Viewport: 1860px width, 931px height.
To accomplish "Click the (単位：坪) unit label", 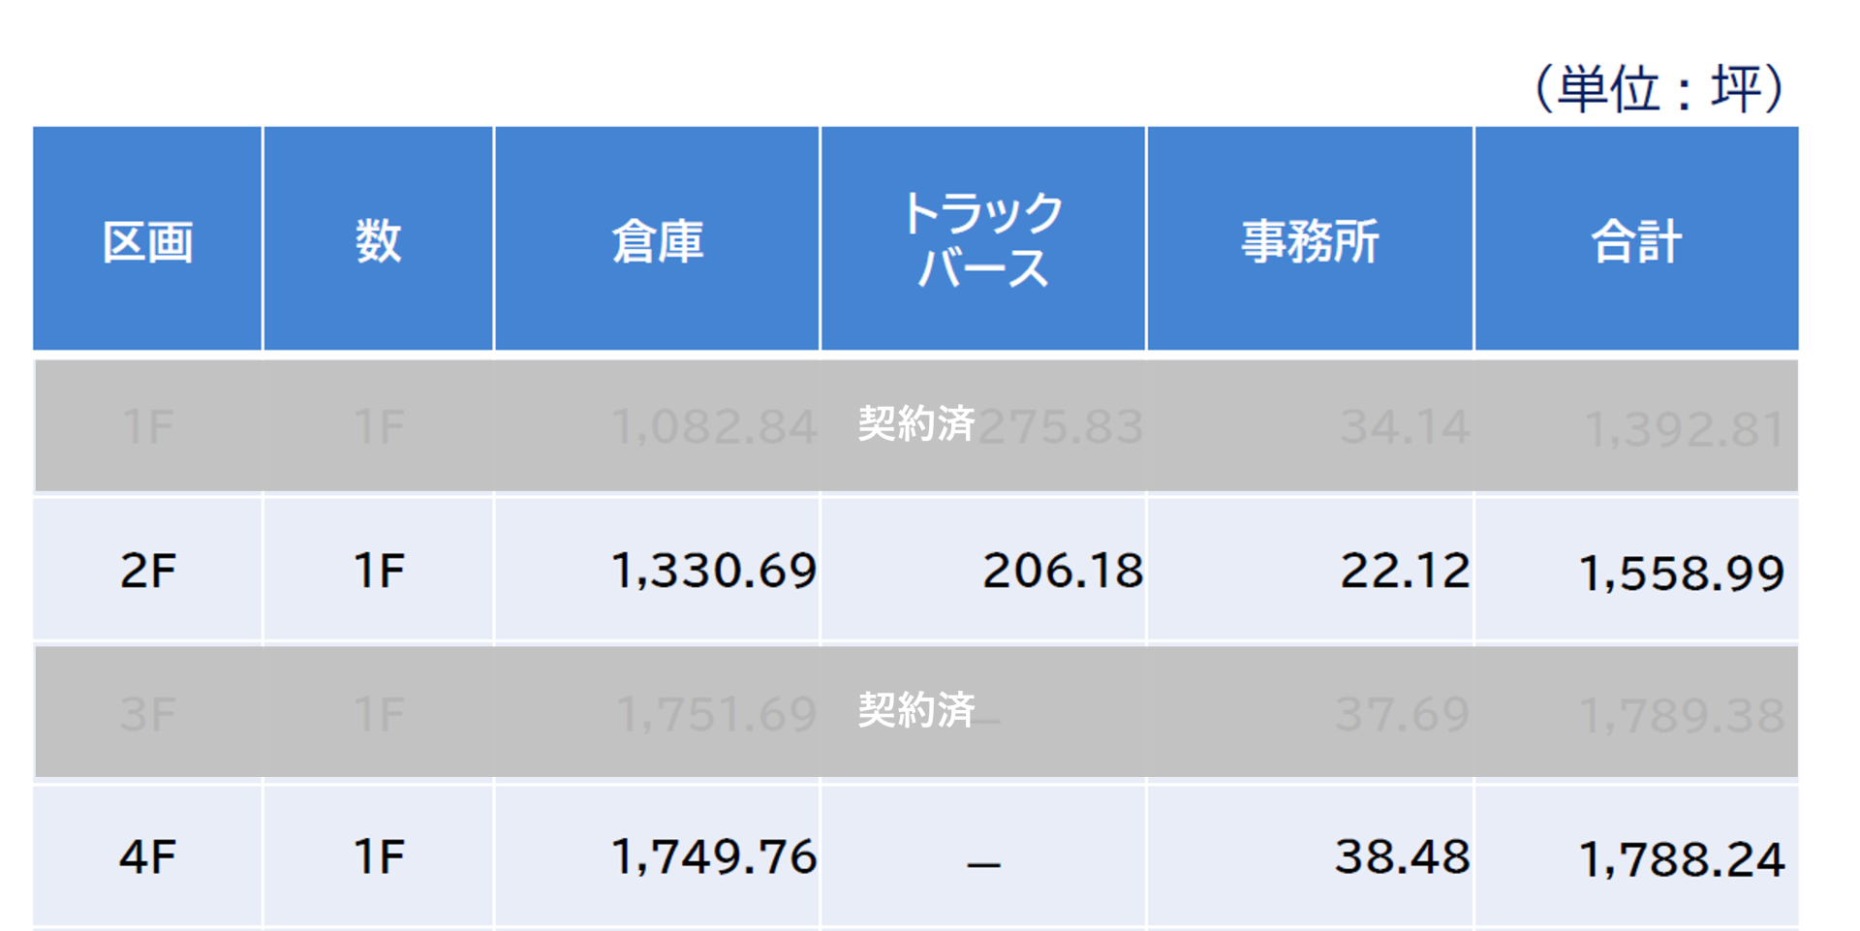I will 1658,89.
